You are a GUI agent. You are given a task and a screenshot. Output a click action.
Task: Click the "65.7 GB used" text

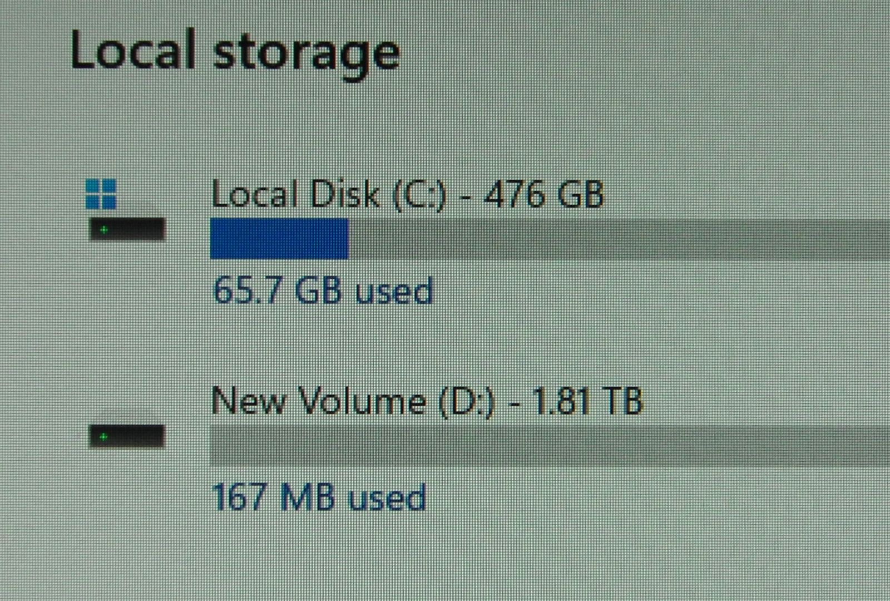click(323, 290)
